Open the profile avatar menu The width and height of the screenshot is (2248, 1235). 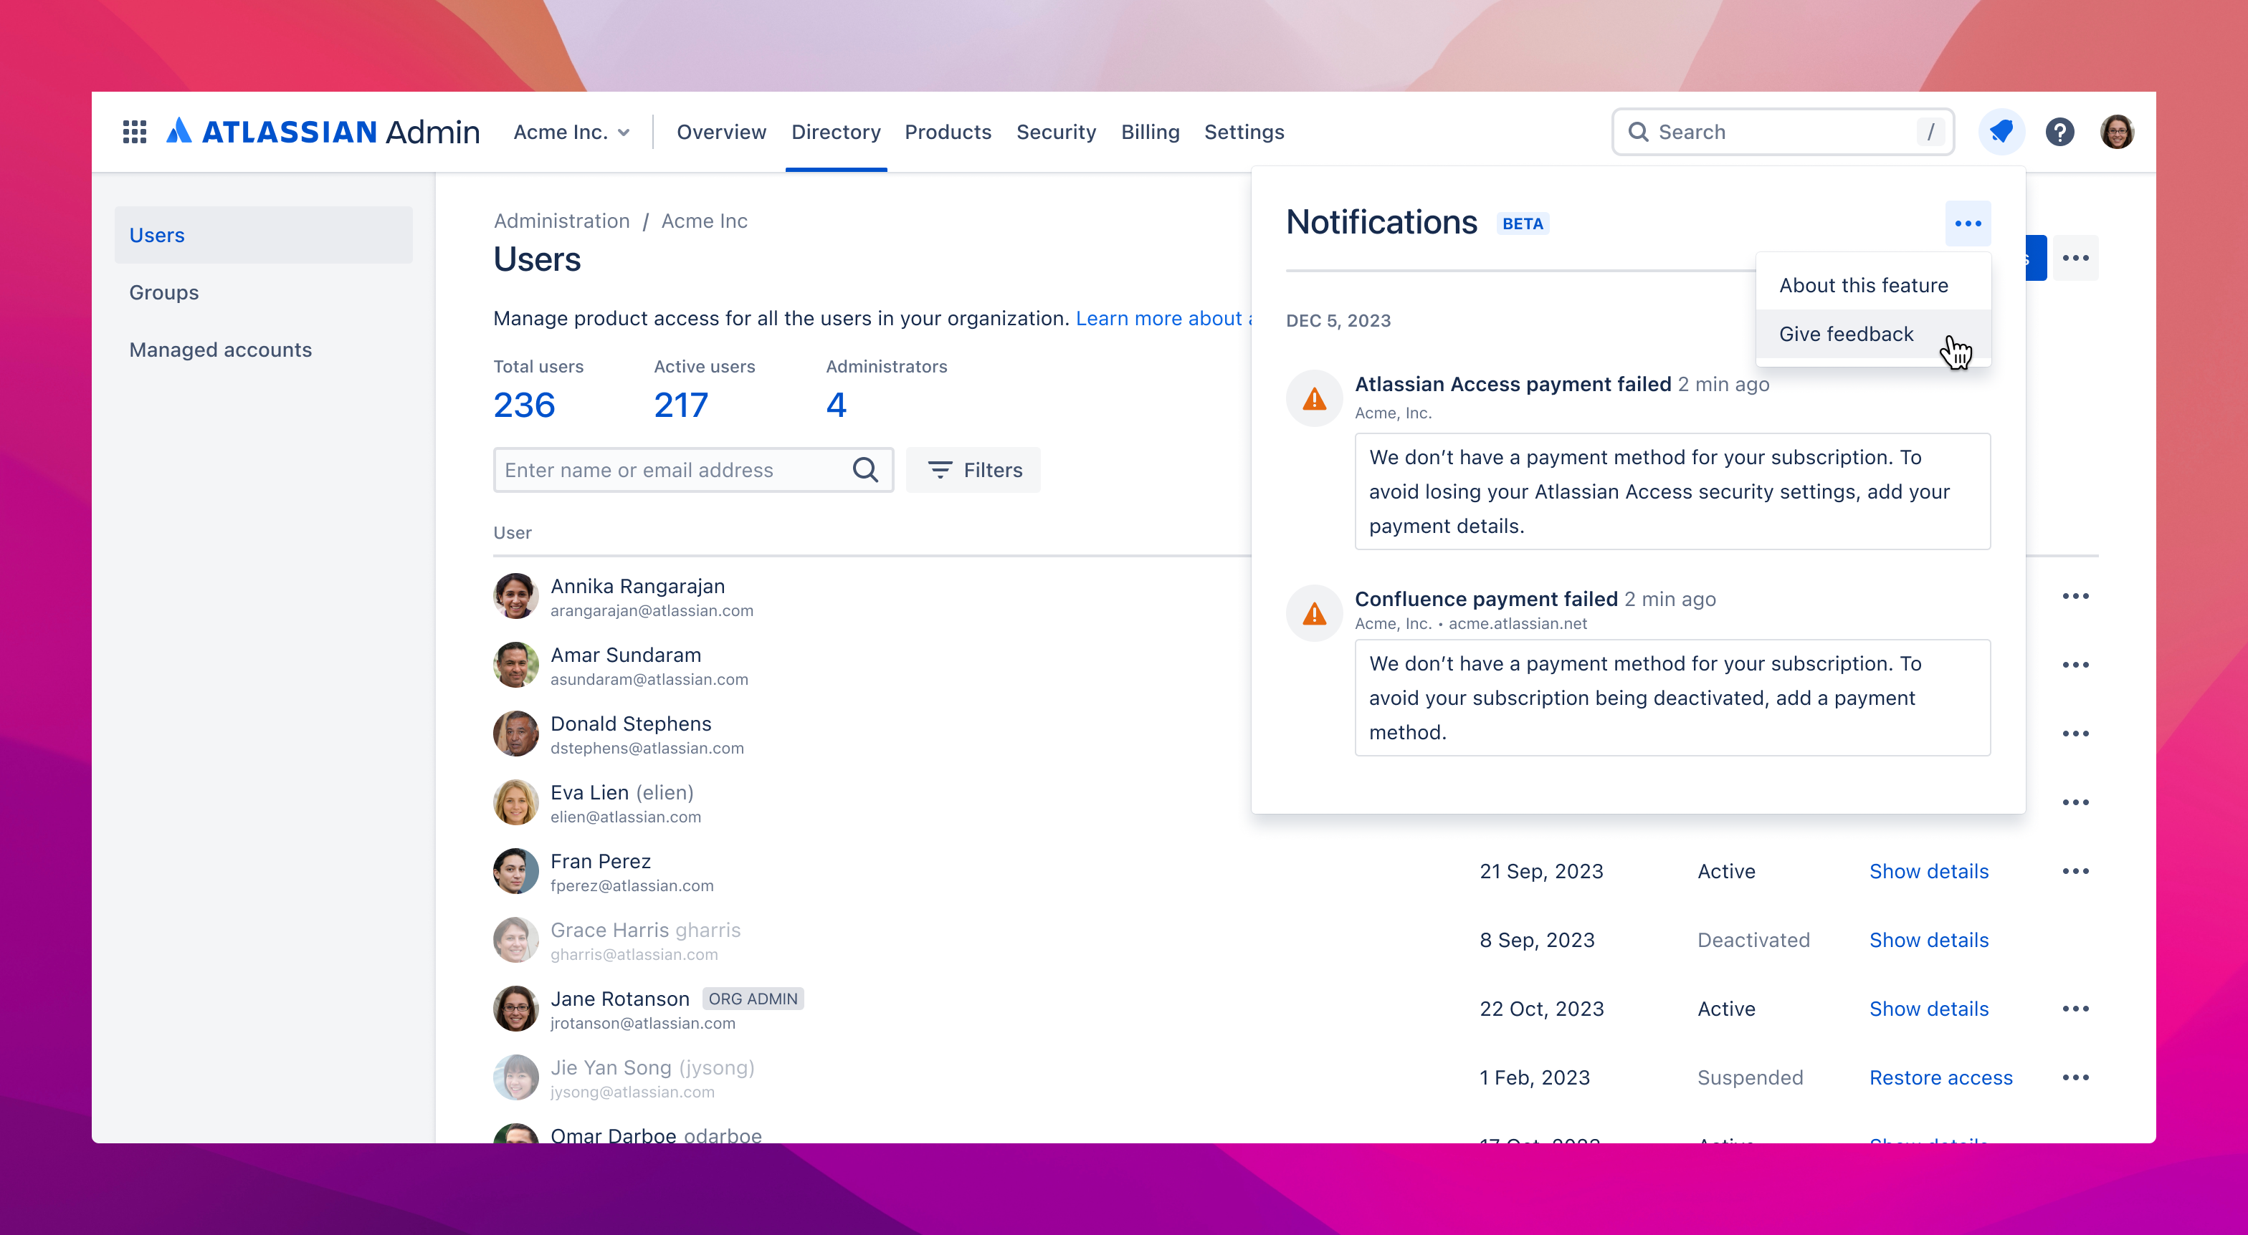tap(2116, 132)
